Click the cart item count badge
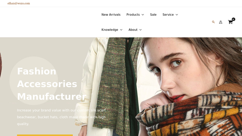 233,19
